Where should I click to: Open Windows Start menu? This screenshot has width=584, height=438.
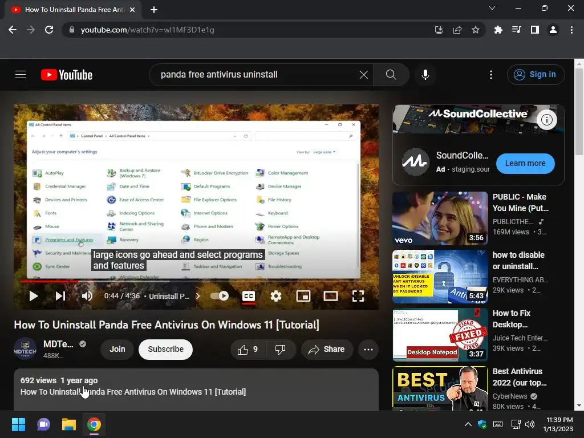point(18,424)
